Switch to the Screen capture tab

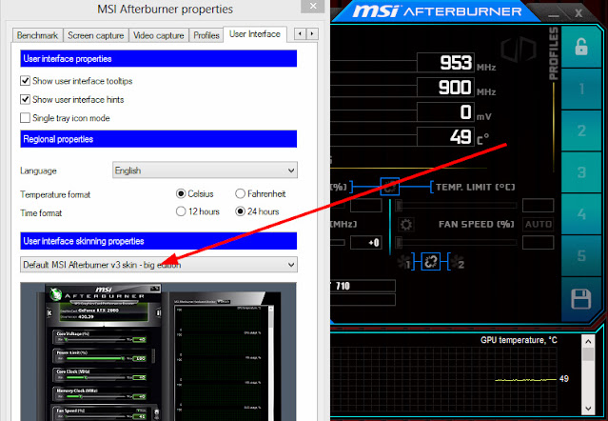tap(96, 35)
